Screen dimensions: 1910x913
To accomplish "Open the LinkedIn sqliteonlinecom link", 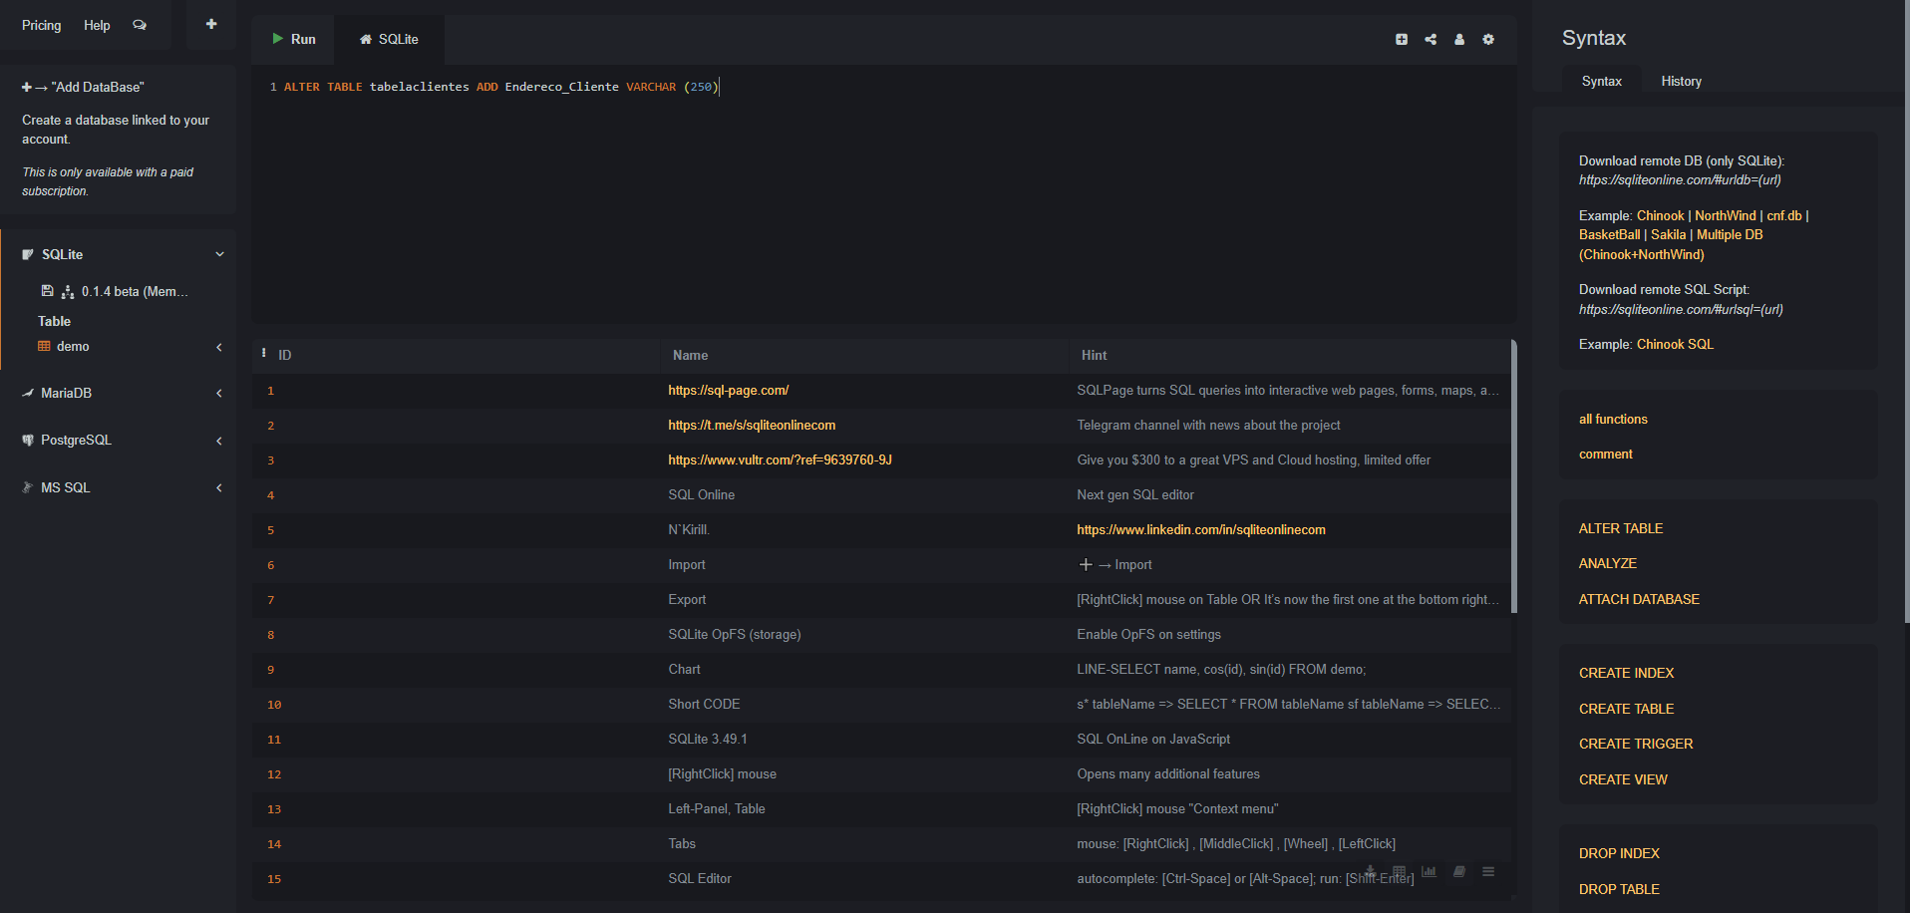I will 1201,530.
